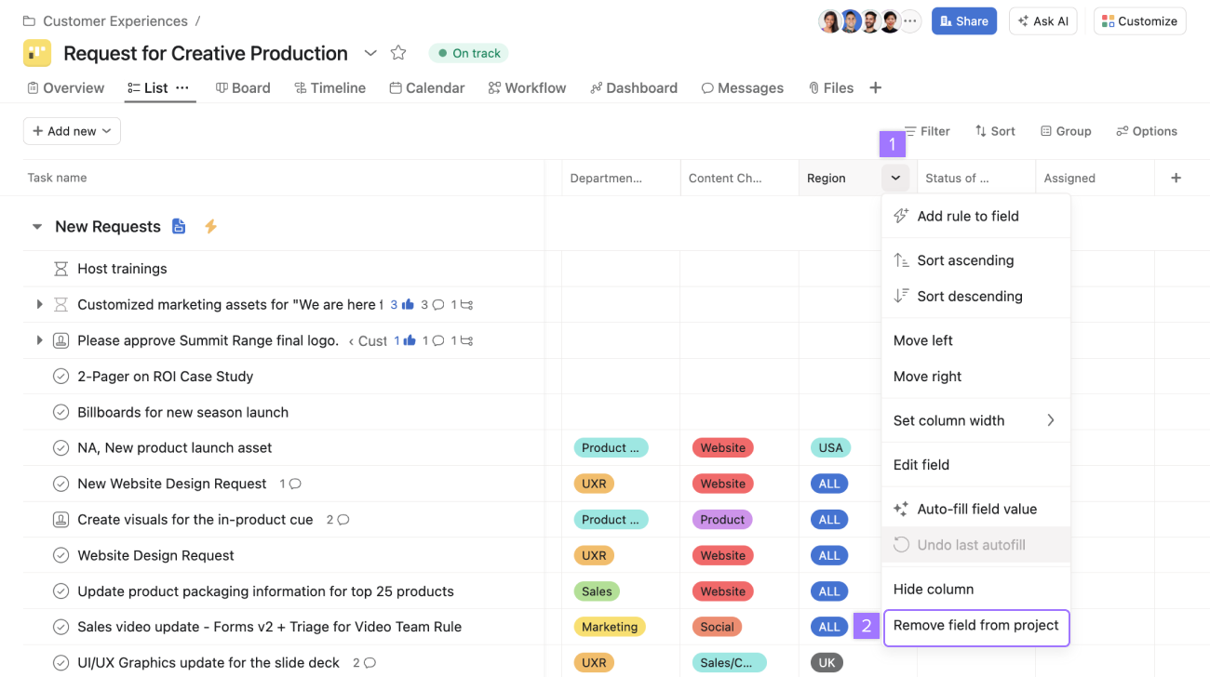Check off the Website Design Request task
1210x677 pixels.
click(61, 555)
